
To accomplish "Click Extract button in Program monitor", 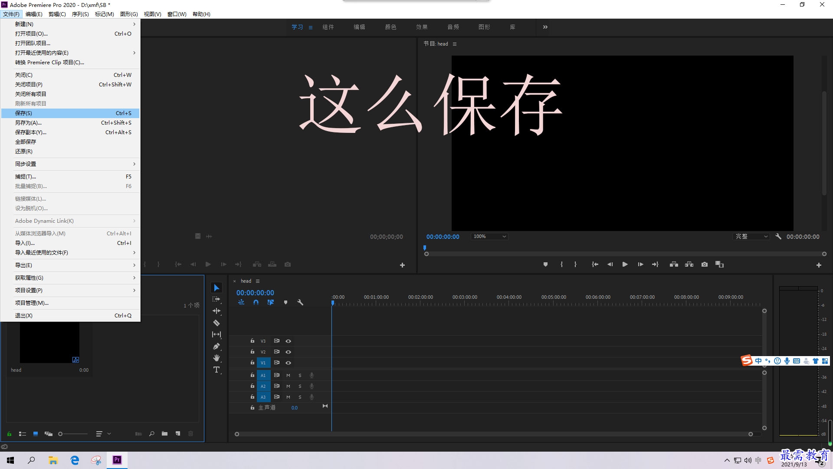I will point(689,264).
